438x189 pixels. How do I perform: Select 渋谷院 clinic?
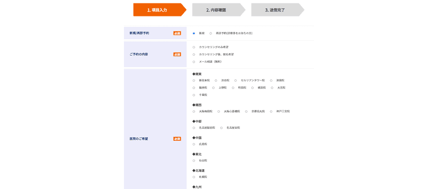[216, 81]
